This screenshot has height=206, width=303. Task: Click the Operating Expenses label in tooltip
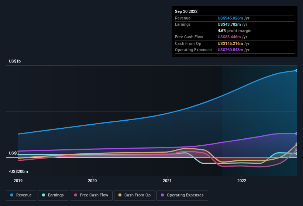tap(193, 50)
